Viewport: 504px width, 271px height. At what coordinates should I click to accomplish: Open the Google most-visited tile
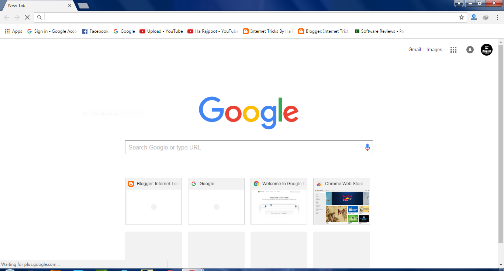[x=216, y=201]
